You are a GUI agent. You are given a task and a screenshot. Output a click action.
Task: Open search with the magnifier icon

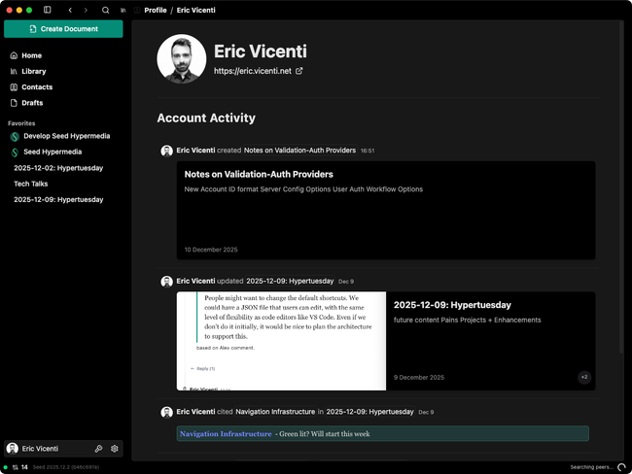[105, 10]
